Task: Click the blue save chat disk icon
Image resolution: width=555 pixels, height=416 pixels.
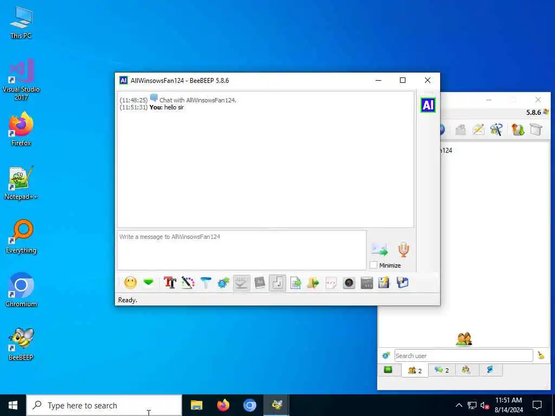Action: (x=403, y=283)
